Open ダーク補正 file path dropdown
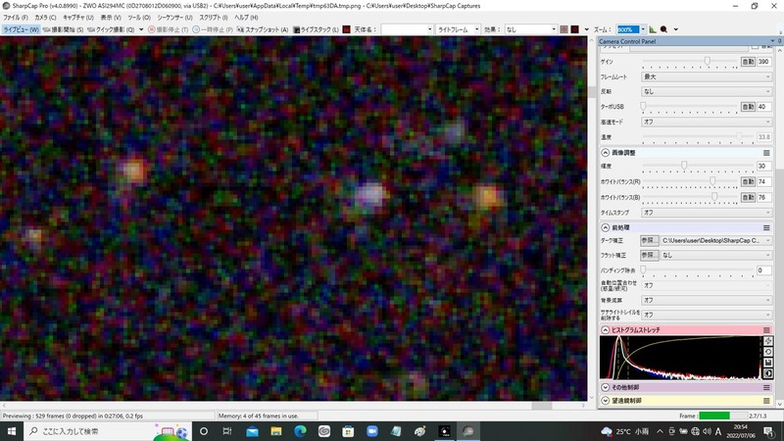Screen dimensions: 784x441 point(716,240)
